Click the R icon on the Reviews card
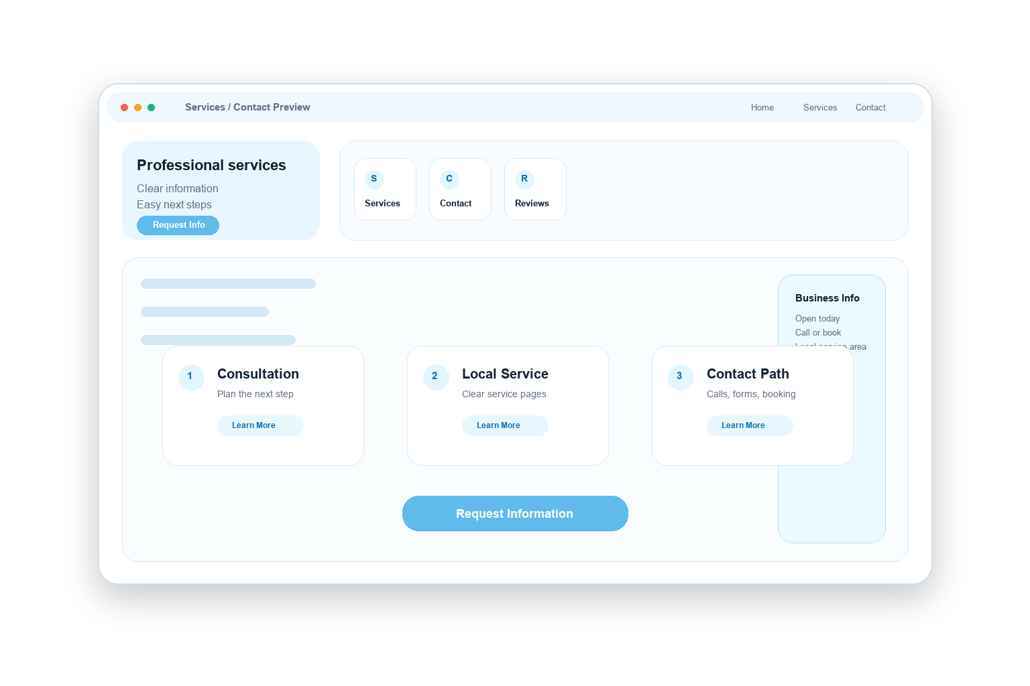This screenshot has width=1030, height=686. pyautogui.click(x=524, y=179)
